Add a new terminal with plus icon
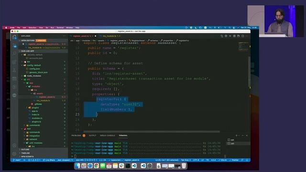This screenshot has height=172, width=306. tap(237, 135)
